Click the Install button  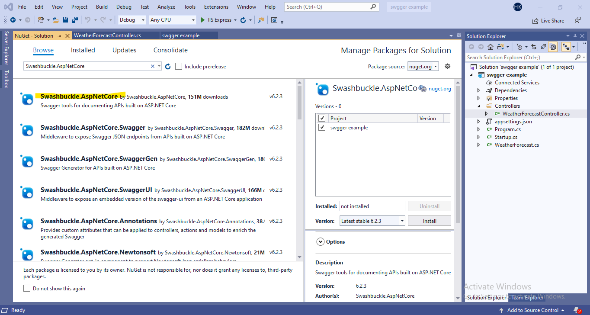pos(430,221)
